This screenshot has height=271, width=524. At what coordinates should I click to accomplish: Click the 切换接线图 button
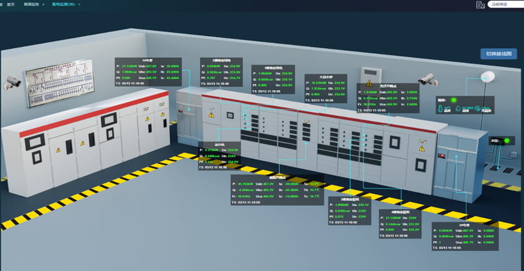point(498,54)
